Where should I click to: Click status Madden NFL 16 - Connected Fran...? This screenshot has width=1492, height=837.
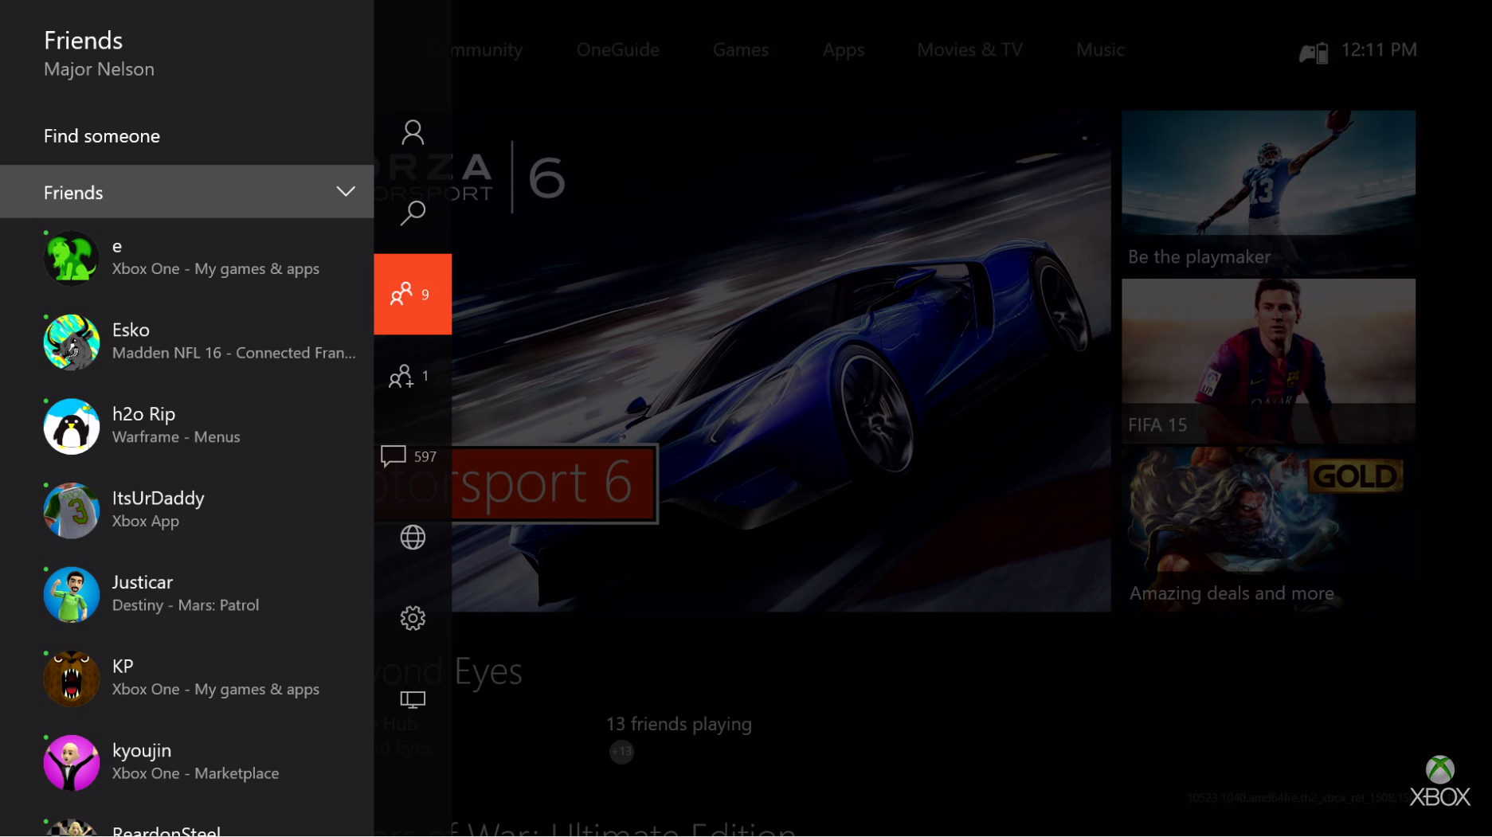233,353
